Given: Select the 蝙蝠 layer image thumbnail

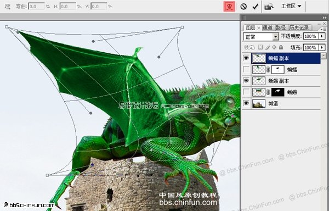Looking at the screenshot, I should pyautogui.click(x=258, y=70).
